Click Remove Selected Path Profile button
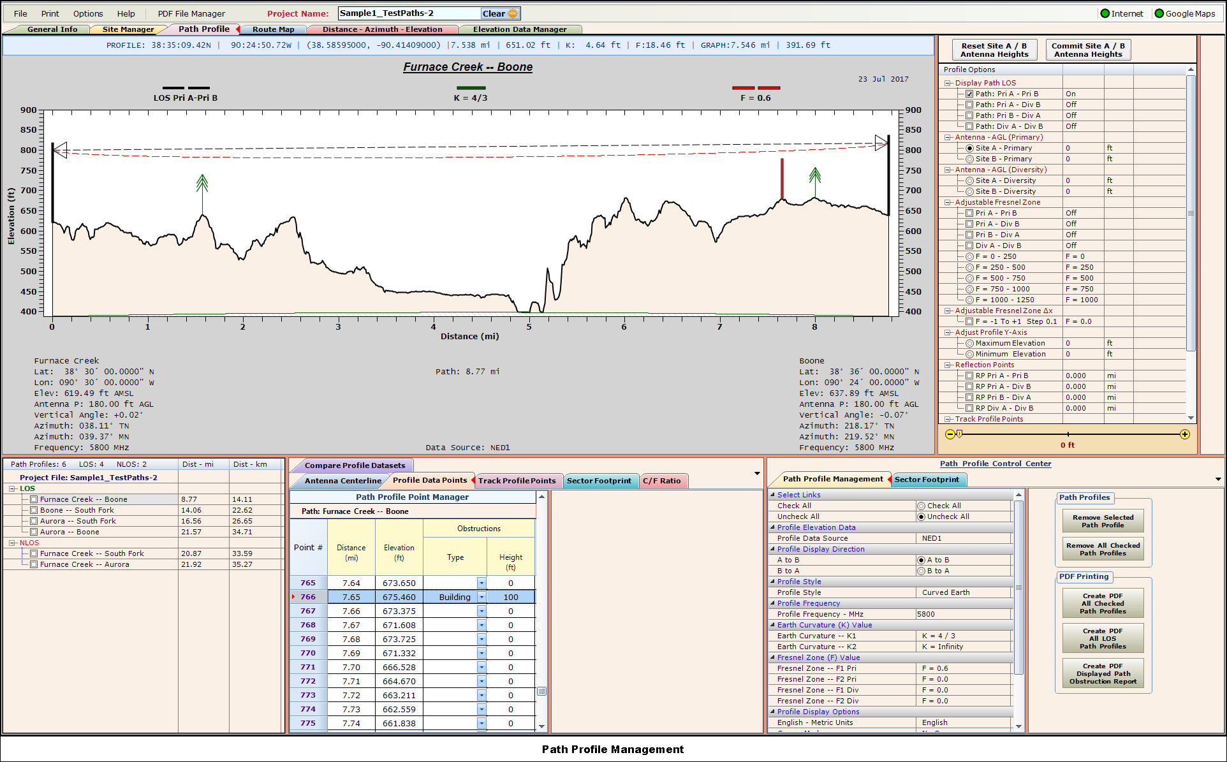The height and width of the screenshot is (762, 1227). click(x=1103, y=521)
